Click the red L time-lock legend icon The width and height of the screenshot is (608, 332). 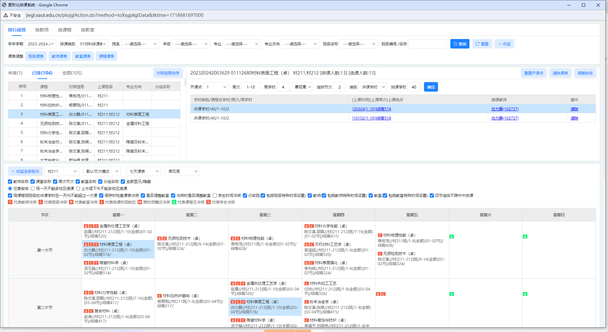coord(102,202)
